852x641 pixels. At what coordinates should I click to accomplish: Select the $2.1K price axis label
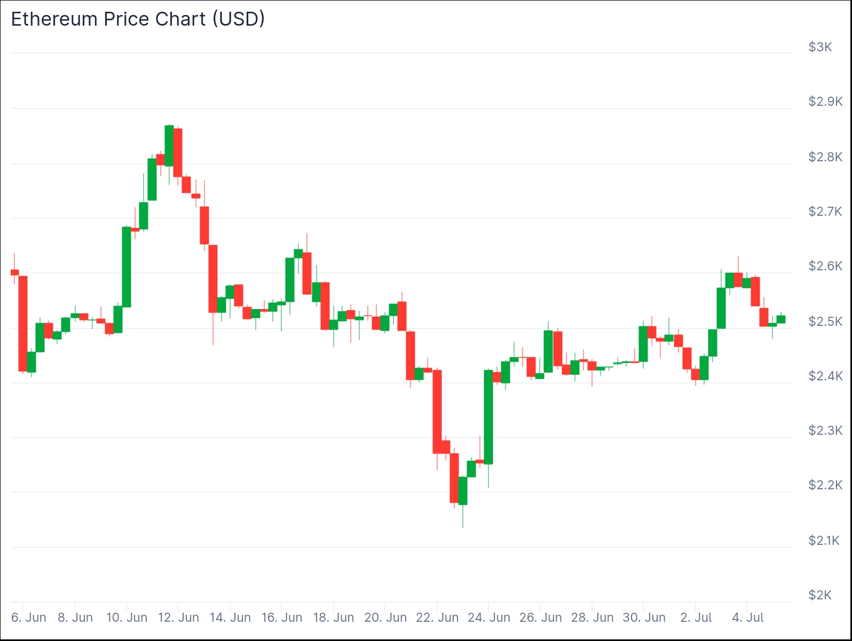click(824, 541)
